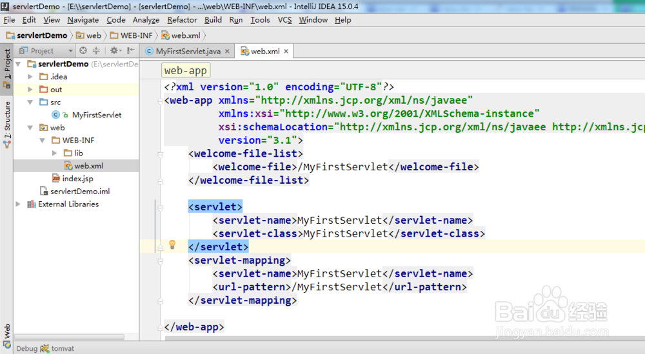The image size is (645, 354).
Task: Open the Refactor menu
Action: click(182, 20)
